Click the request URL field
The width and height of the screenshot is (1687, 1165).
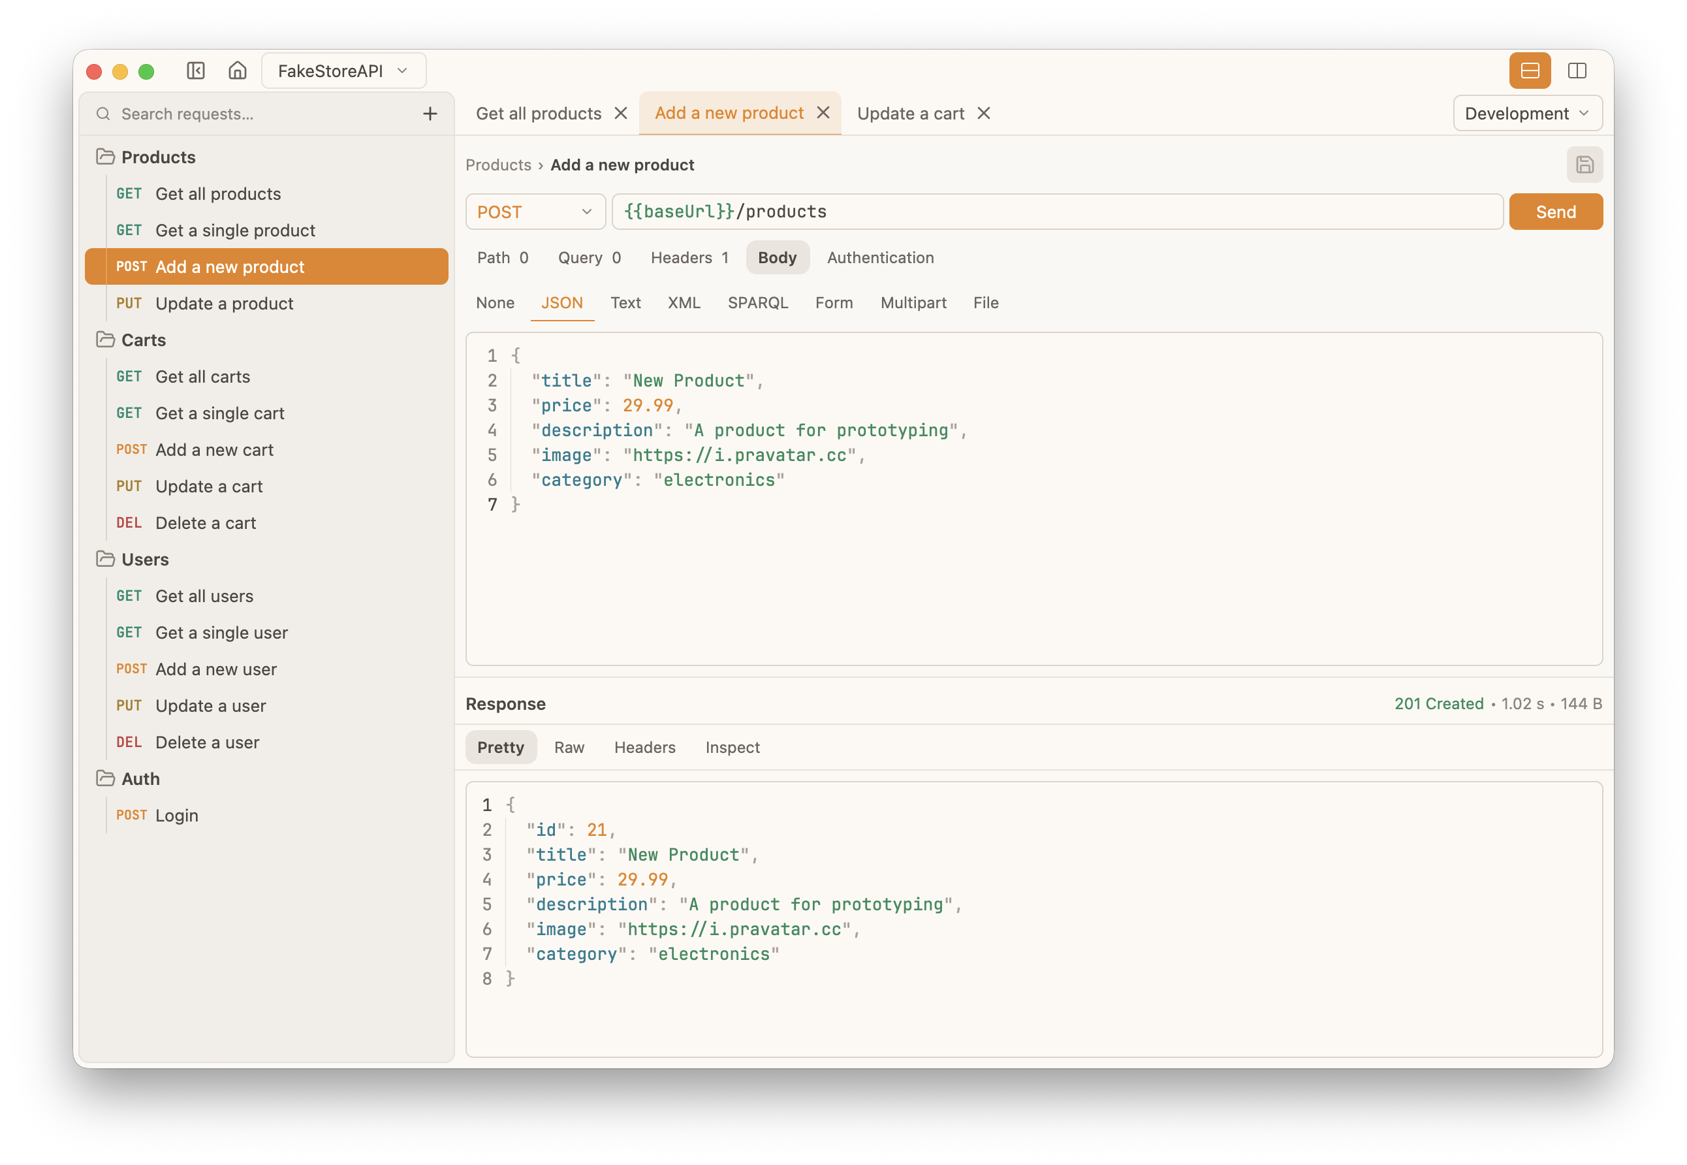1056,212
